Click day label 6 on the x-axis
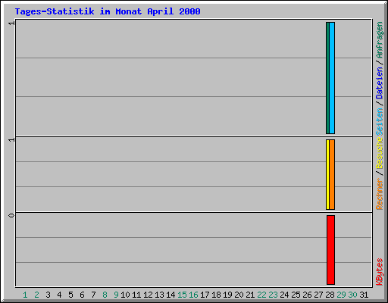 pos(82,295)
